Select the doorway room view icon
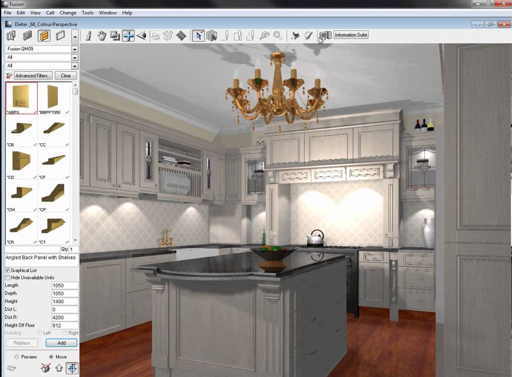Screen dimensions: 512x377 pos(12,36)
